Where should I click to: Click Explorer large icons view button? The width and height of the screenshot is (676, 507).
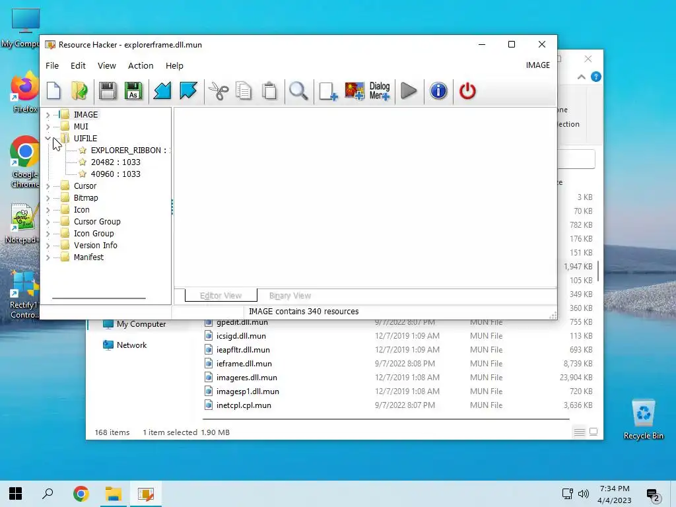point(593,432)
